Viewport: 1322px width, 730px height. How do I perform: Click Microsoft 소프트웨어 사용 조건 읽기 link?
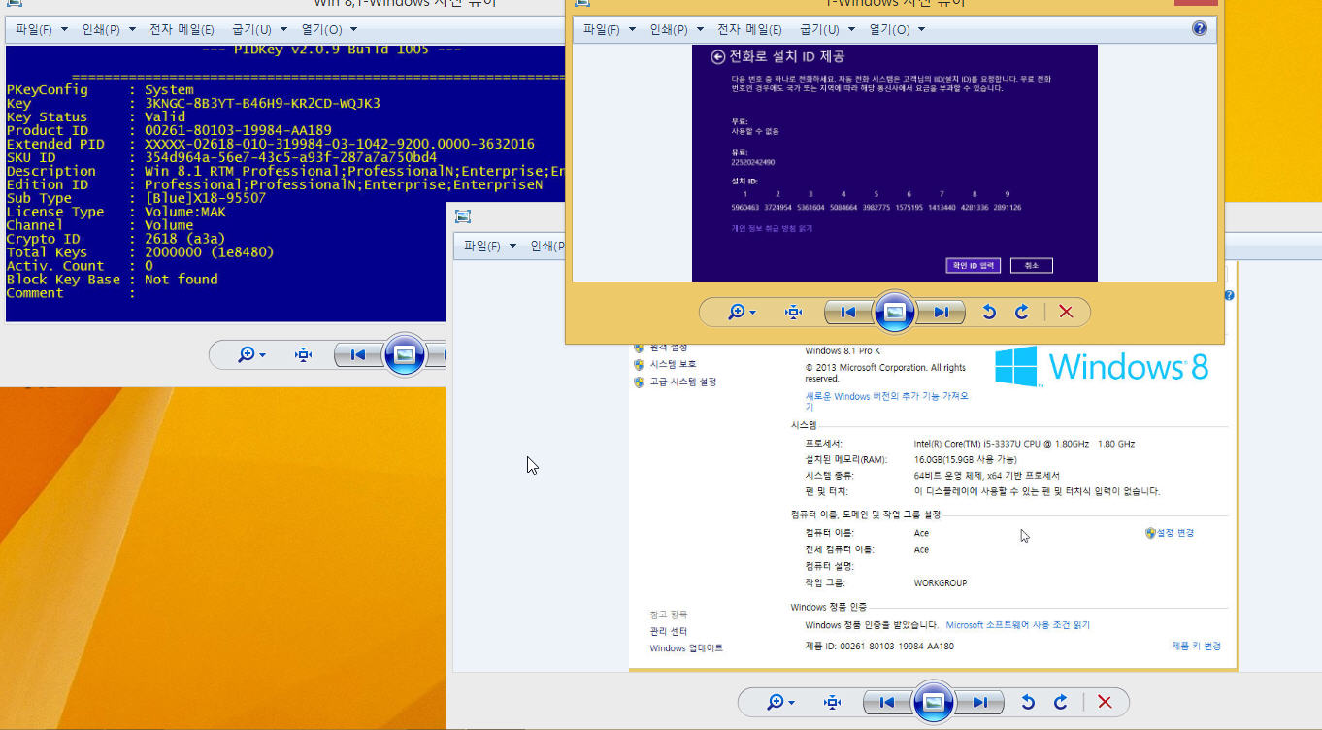tap(1018, 625)
